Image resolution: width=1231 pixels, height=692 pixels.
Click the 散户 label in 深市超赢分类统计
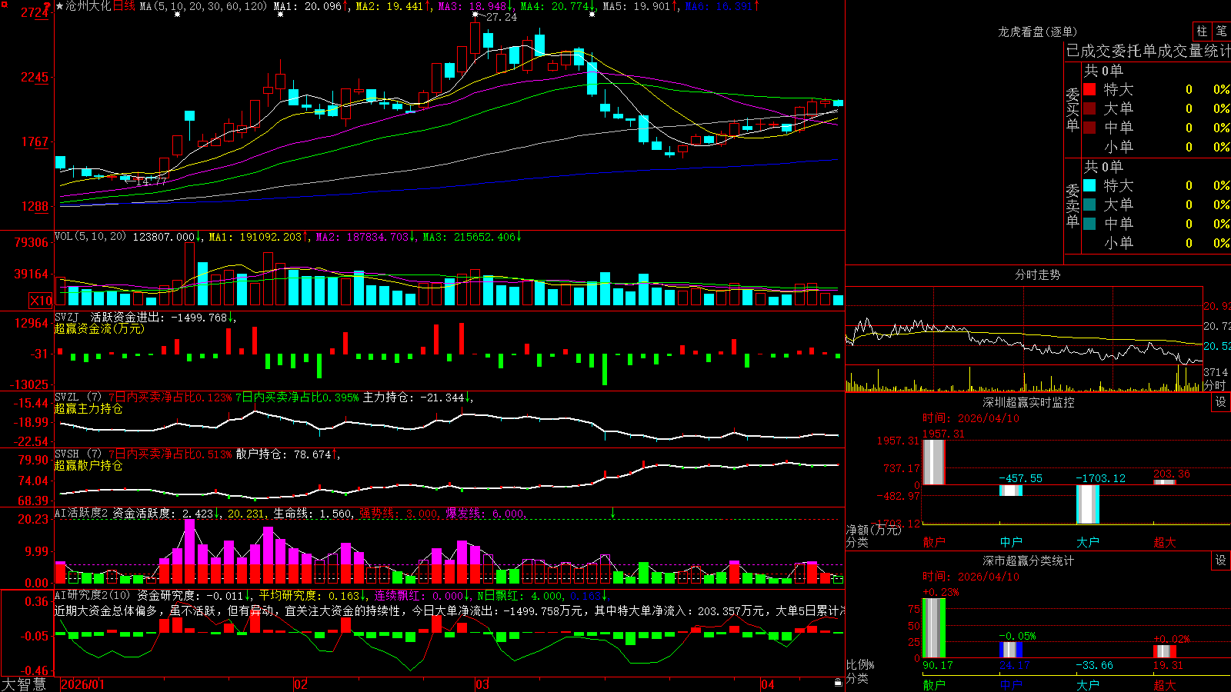pyautogui.click(x=934, y=684)
